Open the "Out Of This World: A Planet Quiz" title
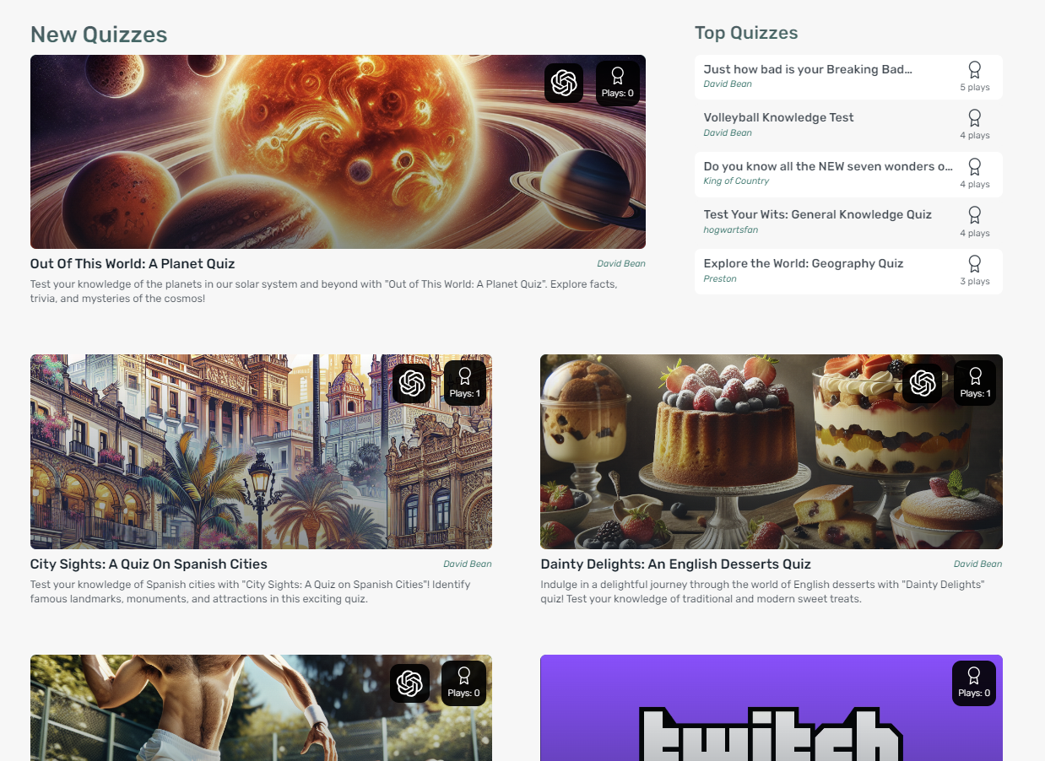 pyautogui.click(x=133, y=264)
